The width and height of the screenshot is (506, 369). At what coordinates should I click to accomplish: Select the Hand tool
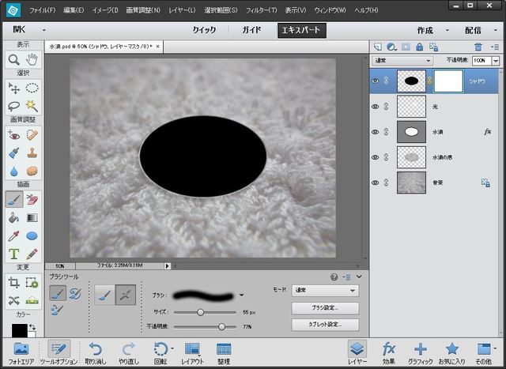[32, 59]
